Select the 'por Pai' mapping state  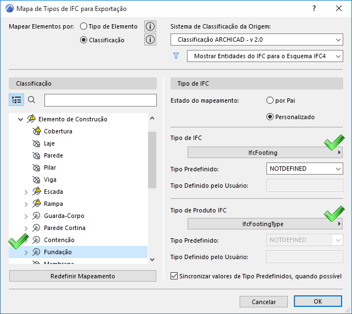click(270, 100)
